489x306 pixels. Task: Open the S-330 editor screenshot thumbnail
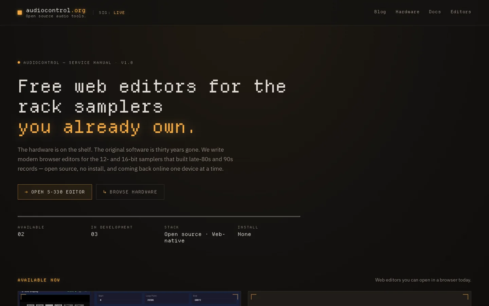pyautogui.click(x=129, y=299)
